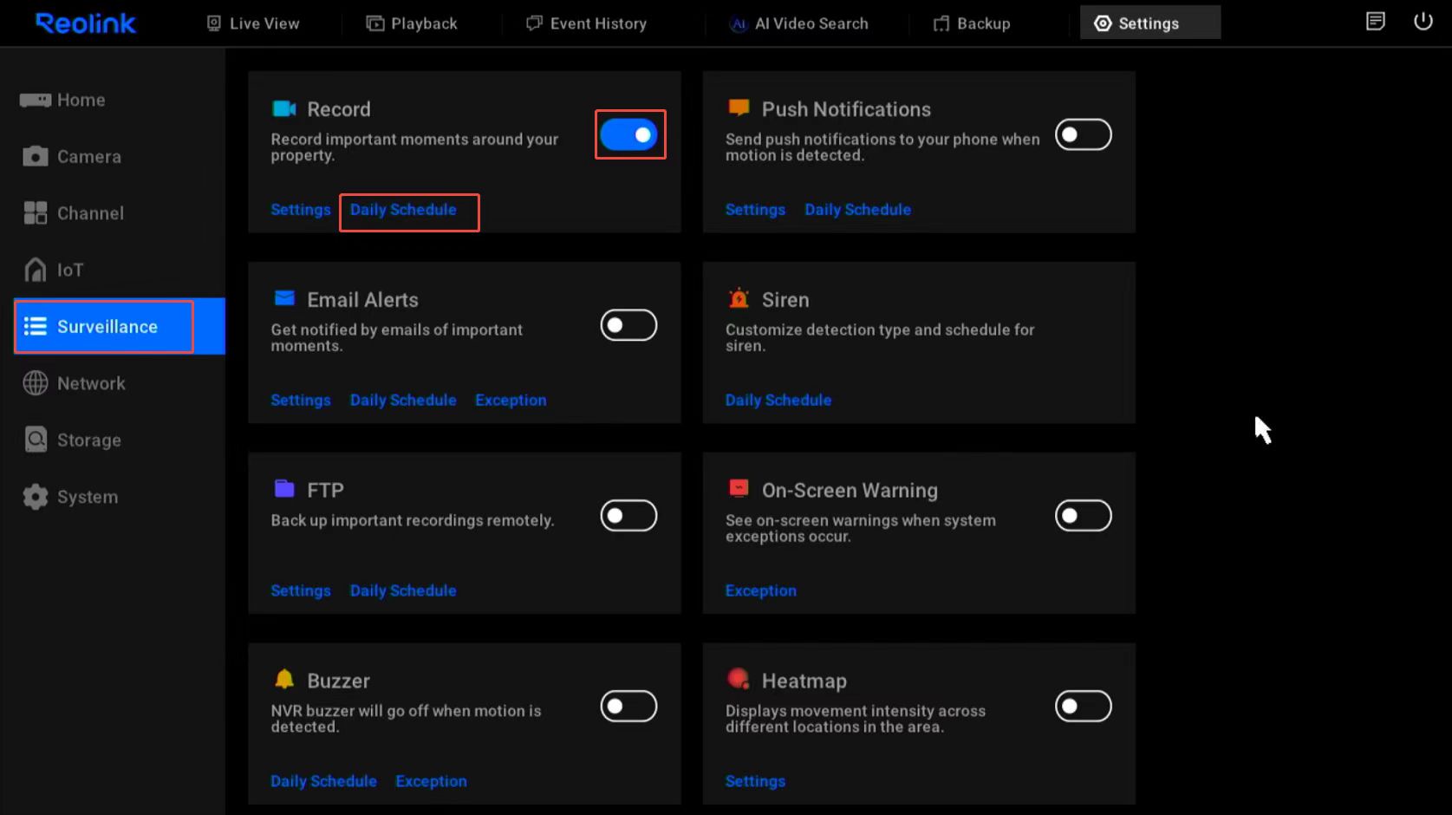Click the FTP folder icon

pyautogui.click(x=284, y=488)
